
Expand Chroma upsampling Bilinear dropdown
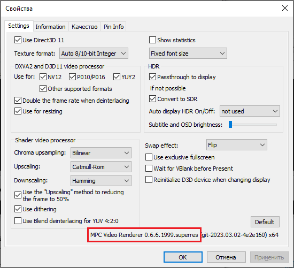click(101, 153)
